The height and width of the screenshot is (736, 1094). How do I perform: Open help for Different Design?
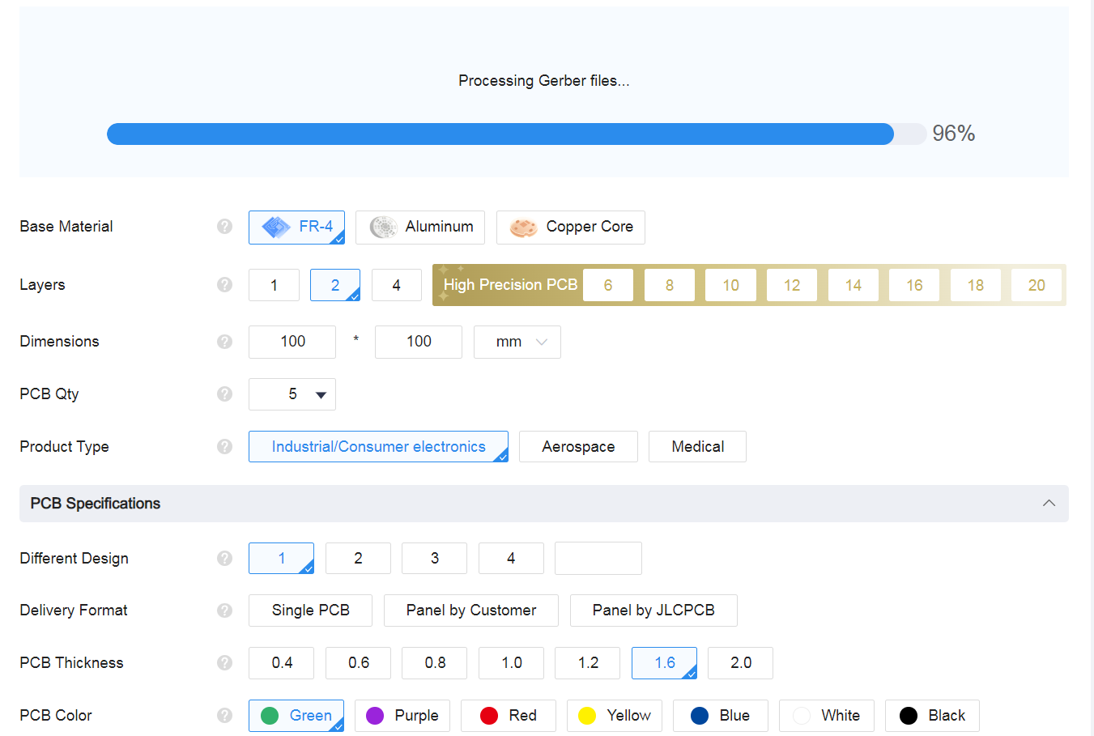pyautogui.click(x=224, y=559)
